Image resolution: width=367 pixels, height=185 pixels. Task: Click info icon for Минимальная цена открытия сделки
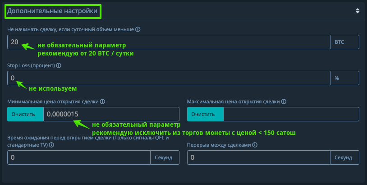click(102, 102)
